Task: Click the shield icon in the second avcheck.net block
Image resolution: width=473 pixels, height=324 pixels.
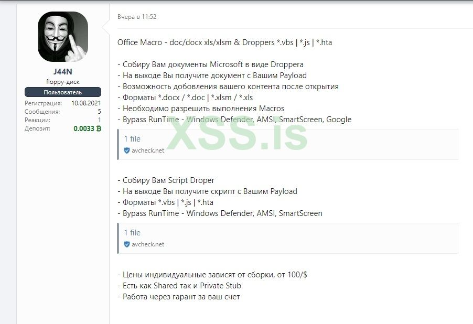Action: pos(127,244)
